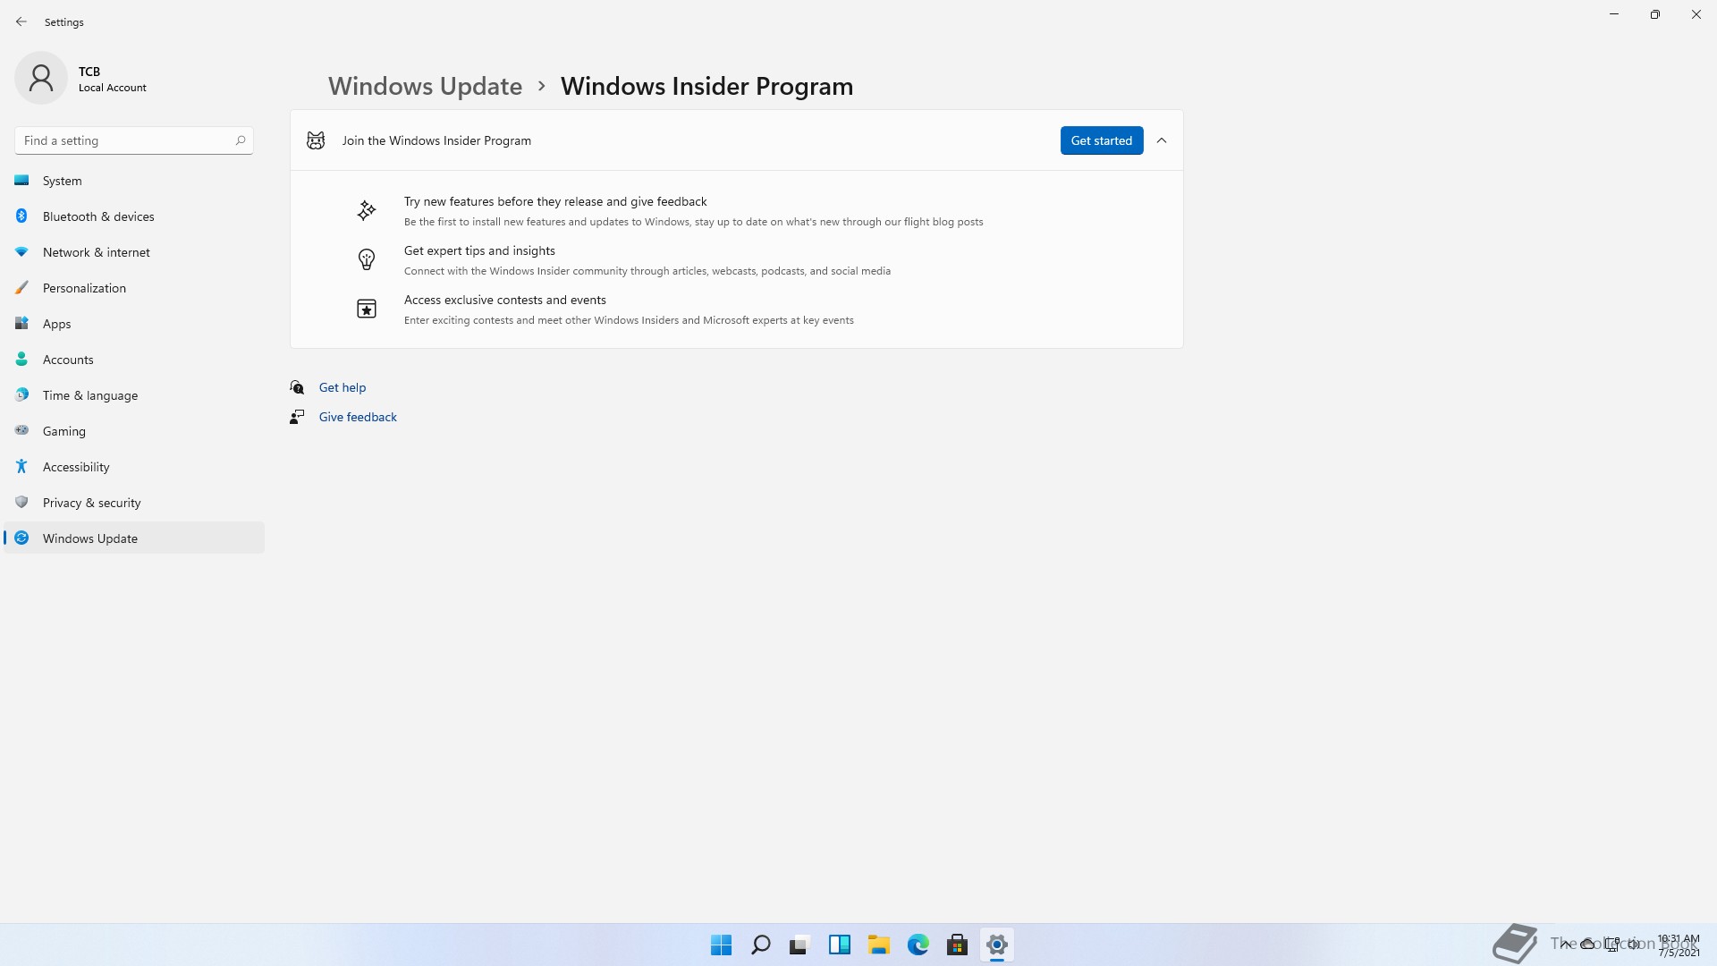
Task: Launch File Explorer from taskbar
Action: [878, 945]
